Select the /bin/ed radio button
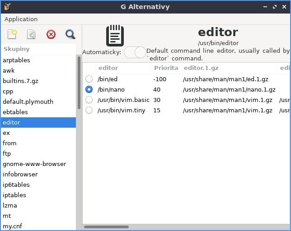291x231 pixels. tap(89, 79)
